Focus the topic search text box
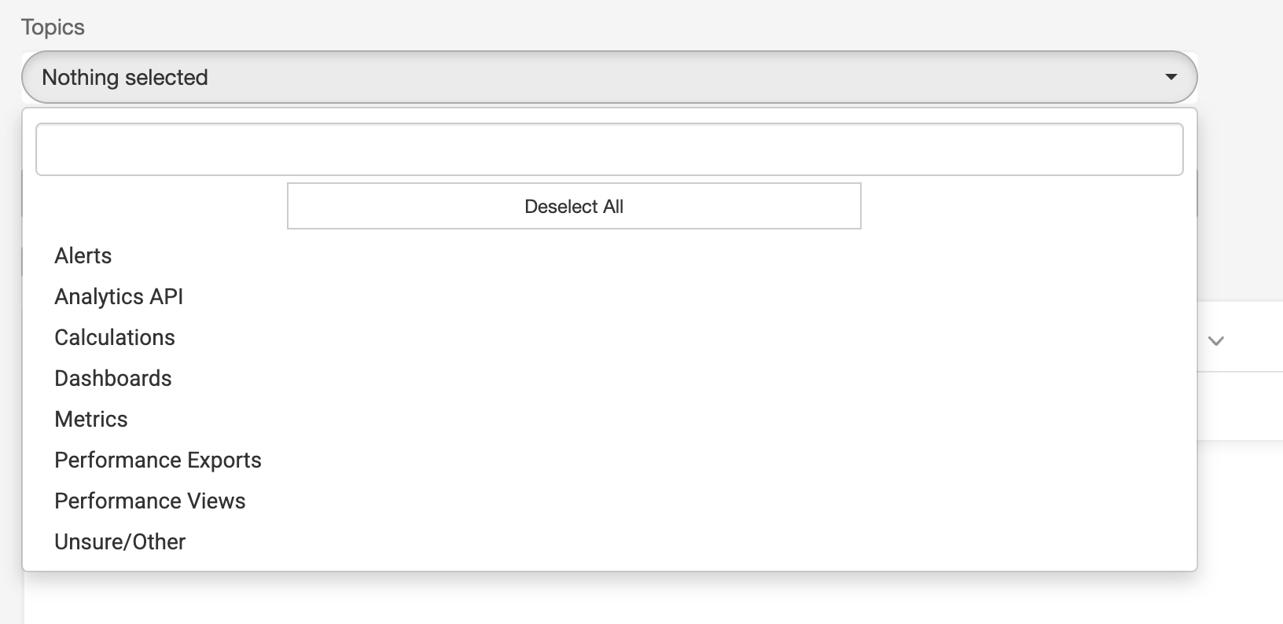This screenshot has height=624, width=1283. (x=608, y=149)
